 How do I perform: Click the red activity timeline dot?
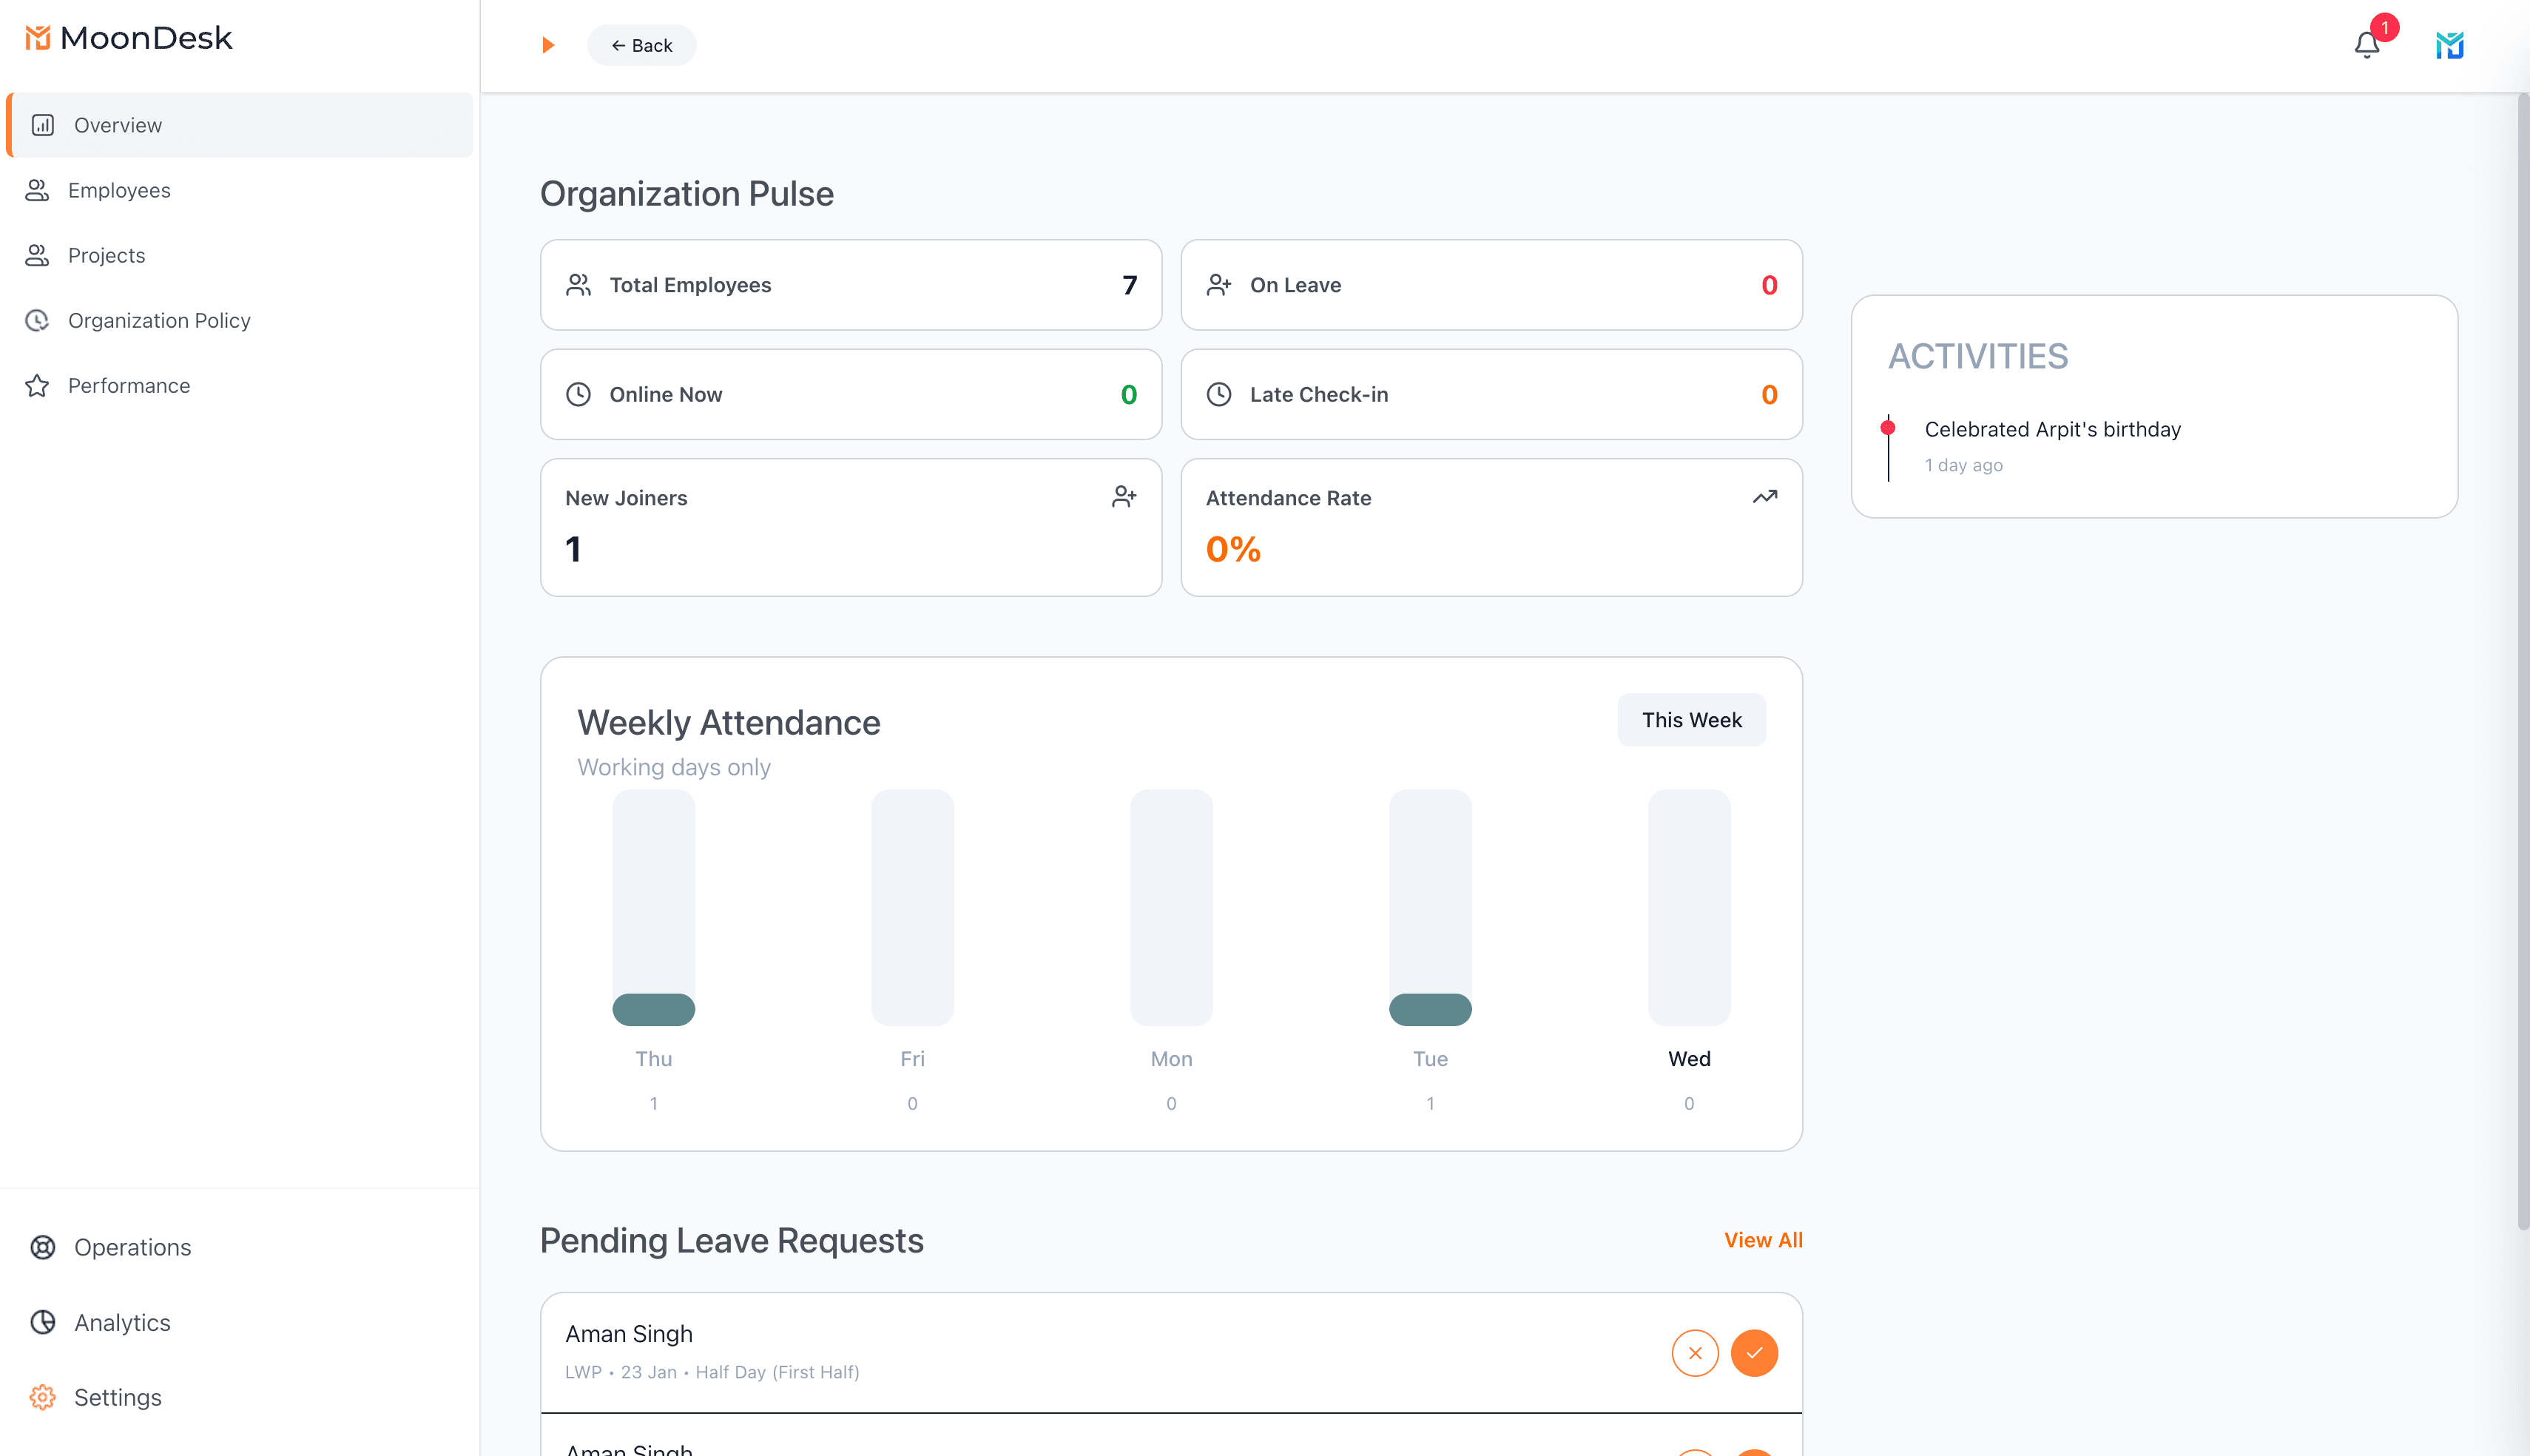[1887, 428]
